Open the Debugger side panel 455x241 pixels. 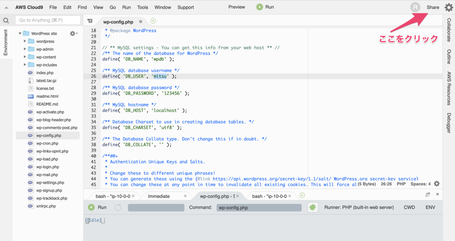(449, 123)
